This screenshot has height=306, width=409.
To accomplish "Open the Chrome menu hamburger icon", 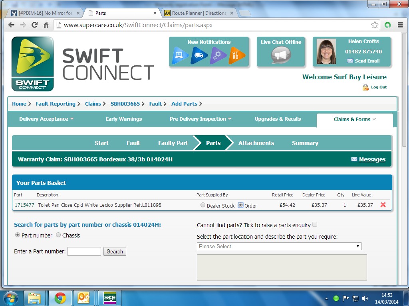I will pyautogui.click(x=400, y=25).
